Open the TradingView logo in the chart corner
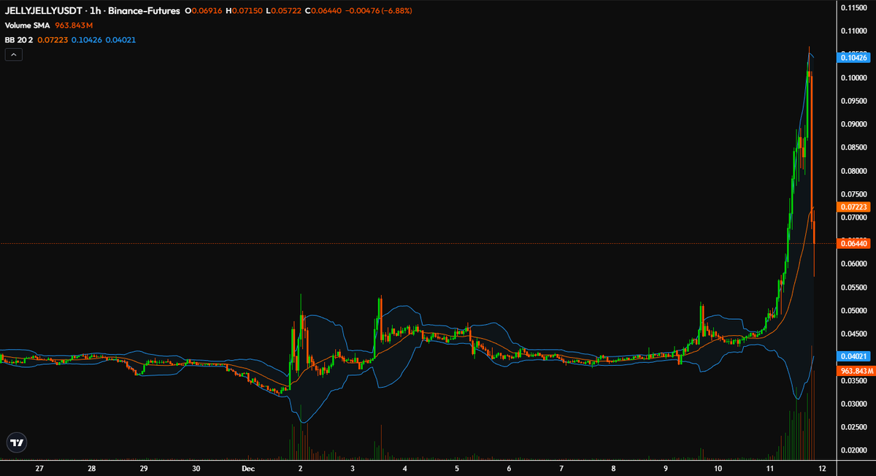 point(16,442)
